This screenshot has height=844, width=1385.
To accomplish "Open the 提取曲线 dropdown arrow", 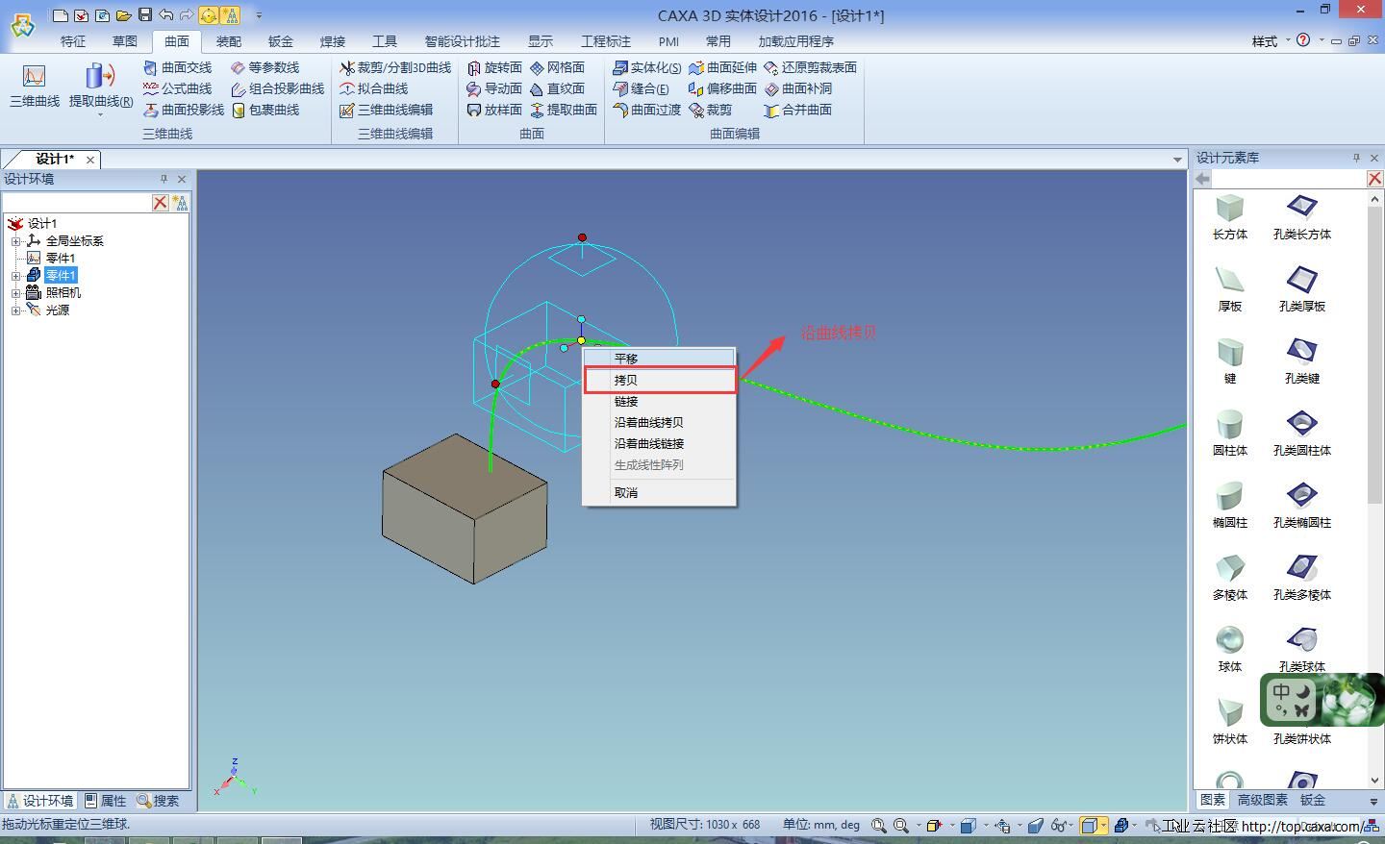I will (x=100, y=114).
